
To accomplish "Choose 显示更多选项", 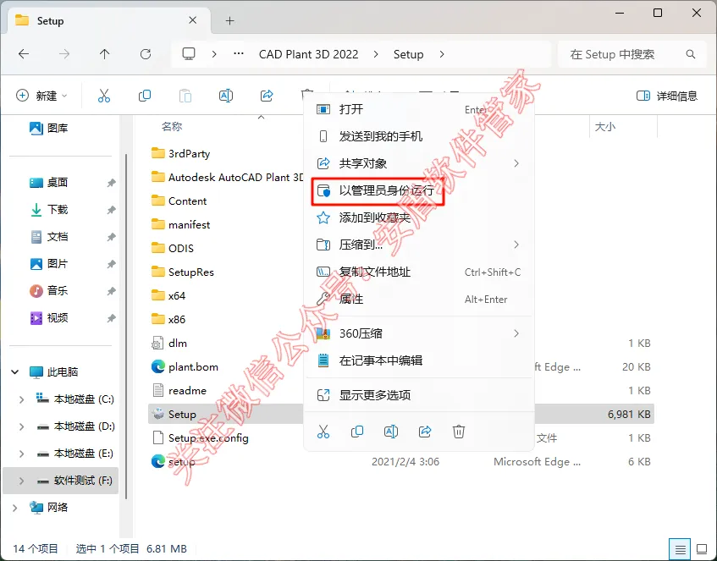I will point(419,395).
